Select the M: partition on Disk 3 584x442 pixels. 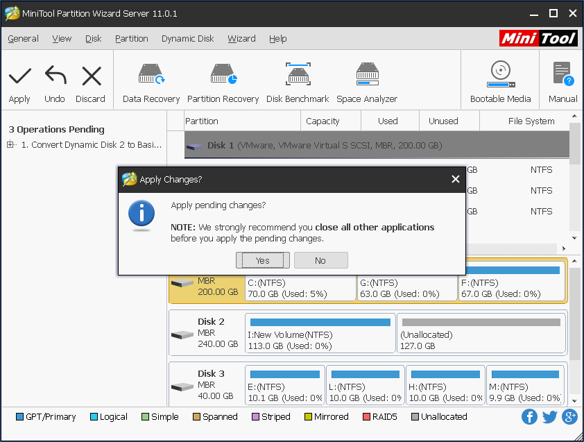(x=525, y=385)
